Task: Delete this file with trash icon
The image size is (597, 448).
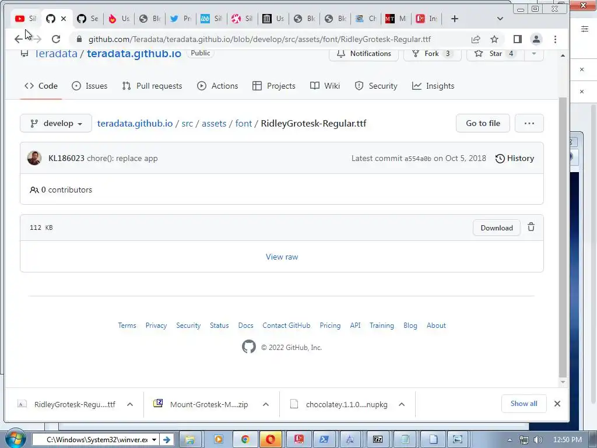Action: [531, 228]
